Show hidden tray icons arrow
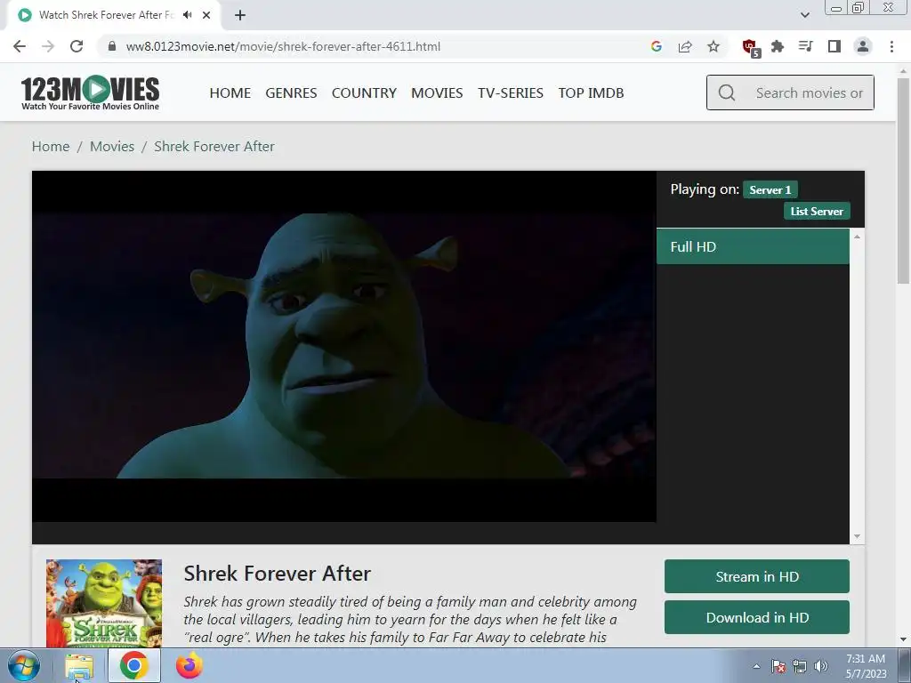This screenshot has height=683, width=911. tap(756, 666)
